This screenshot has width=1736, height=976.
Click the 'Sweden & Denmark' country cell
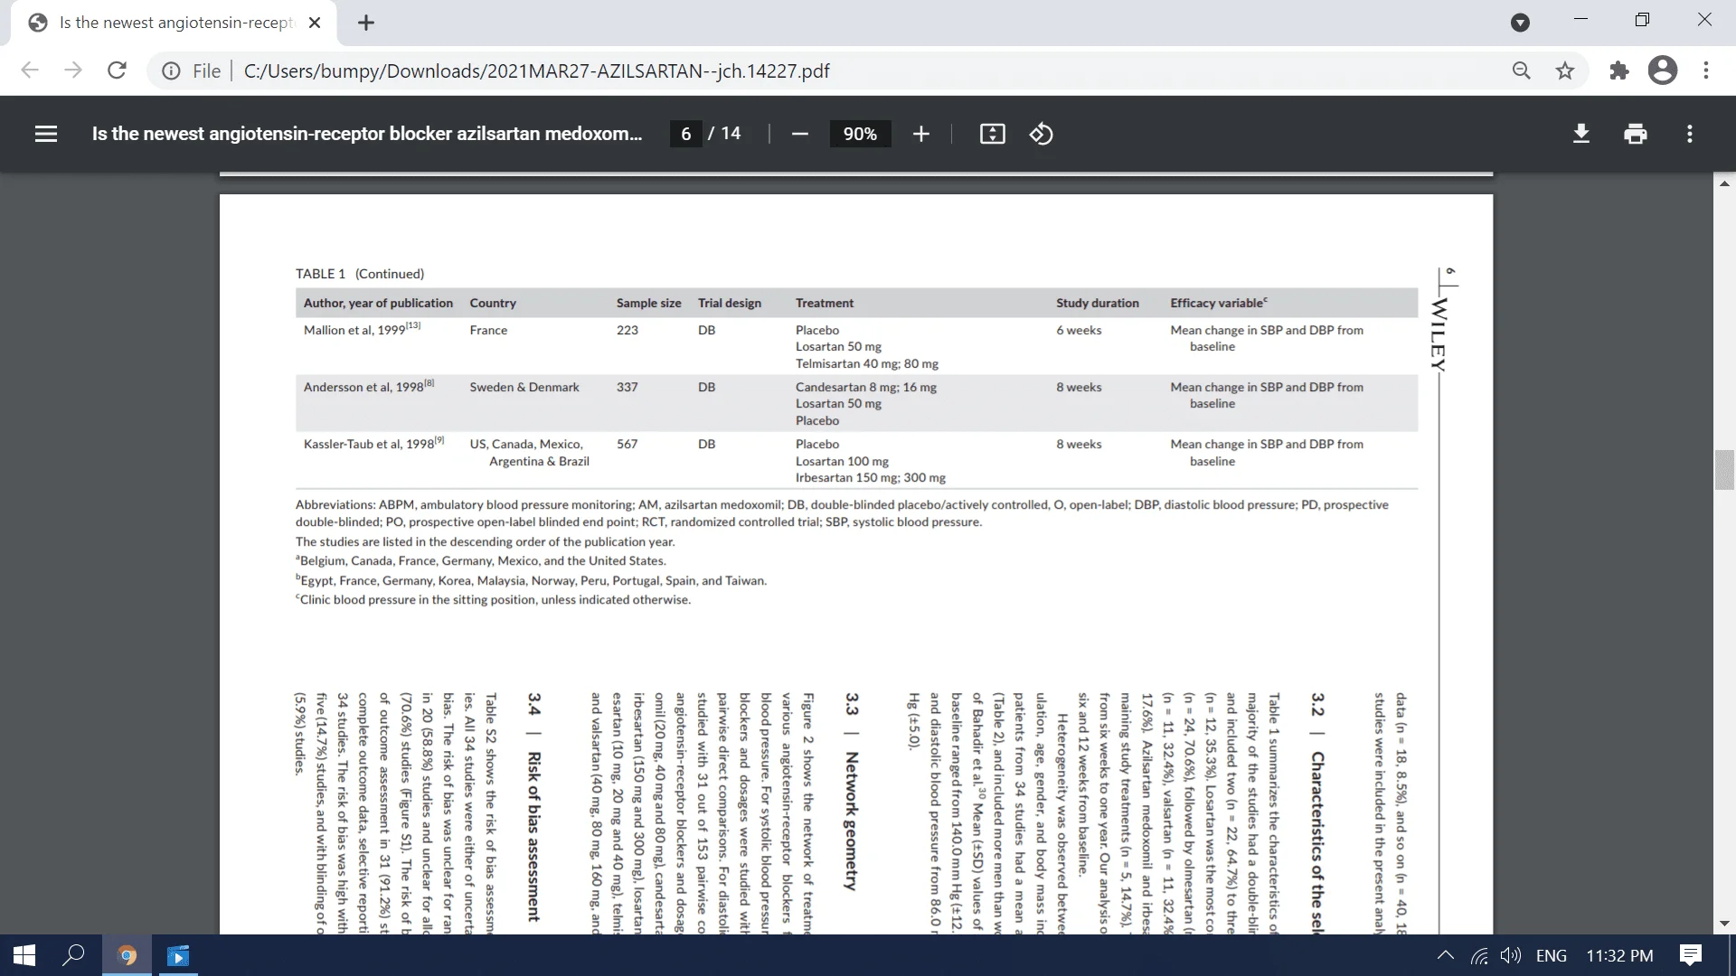(x=524, y=387)
